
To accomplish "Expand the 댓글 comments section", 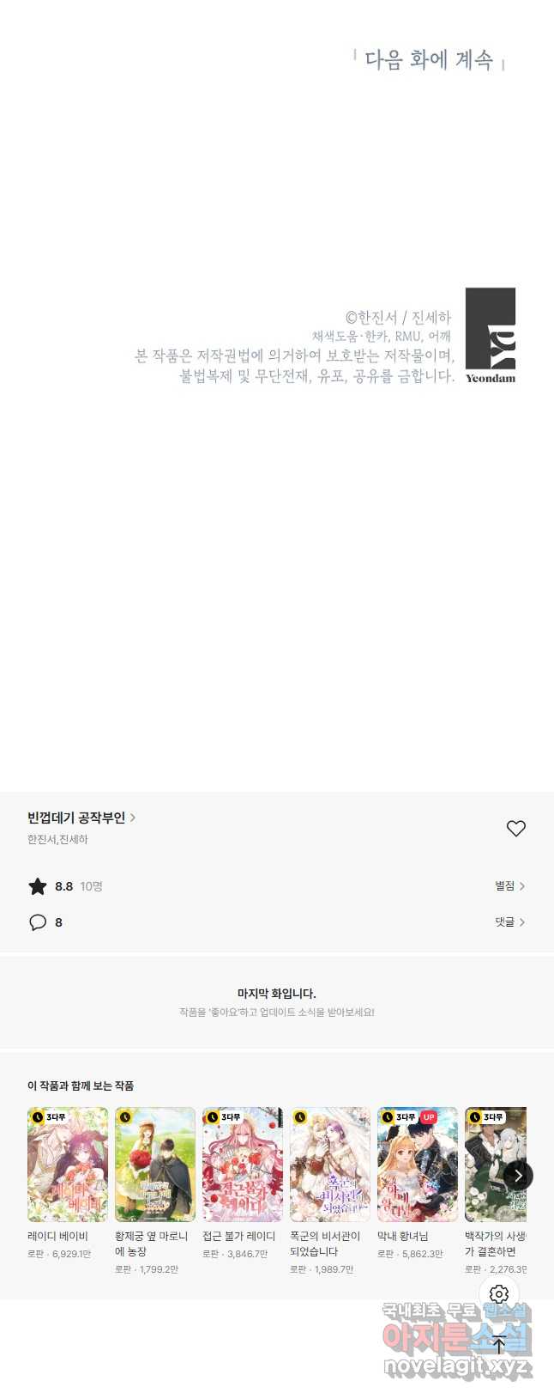I will 509,922.
